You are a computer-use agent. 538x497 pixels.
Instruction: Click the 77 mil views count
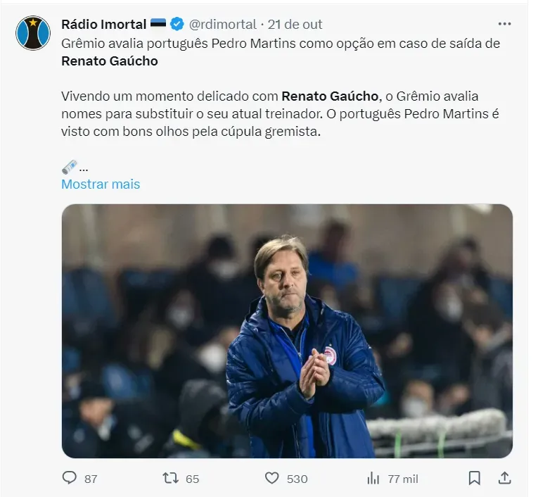403,479
